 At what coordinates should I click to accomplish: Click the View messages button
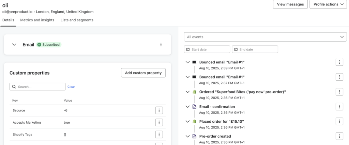(290, 4)
